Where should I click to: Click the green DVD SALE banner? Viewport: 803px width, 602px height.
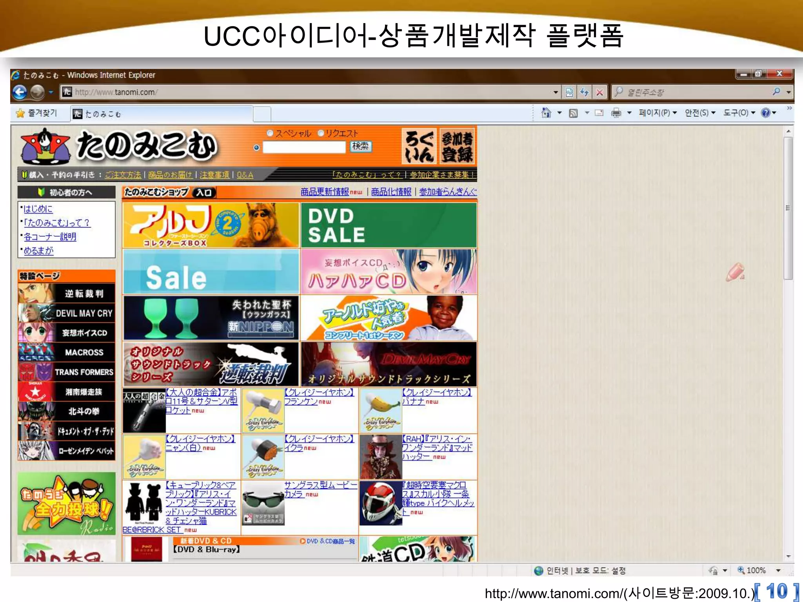[389, 225]
